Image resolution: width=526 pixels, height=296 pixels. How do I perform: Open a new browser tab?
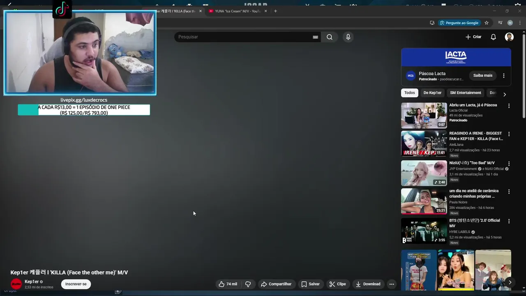tap(275, 11)
